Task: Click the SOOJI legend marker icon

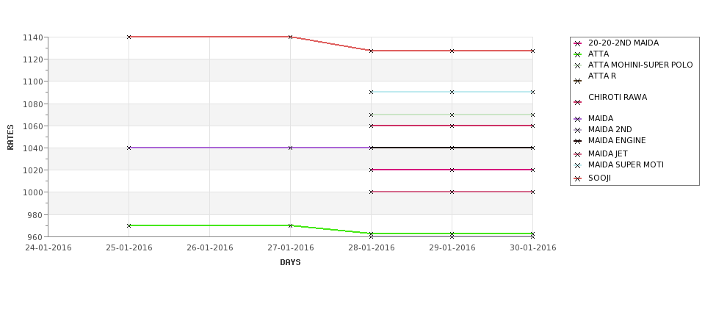Action: 577,179
